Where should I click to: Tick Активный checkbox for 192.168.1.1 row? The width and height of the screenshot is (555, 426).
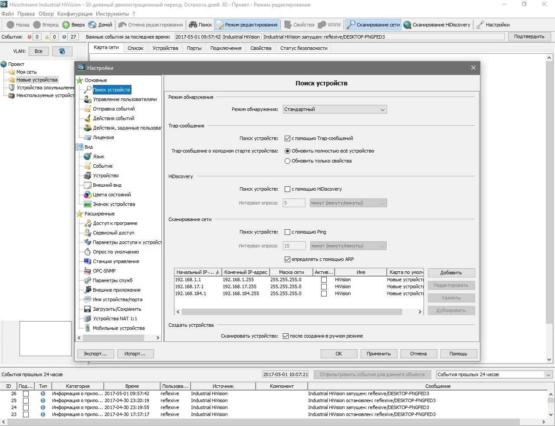[324, 280]
